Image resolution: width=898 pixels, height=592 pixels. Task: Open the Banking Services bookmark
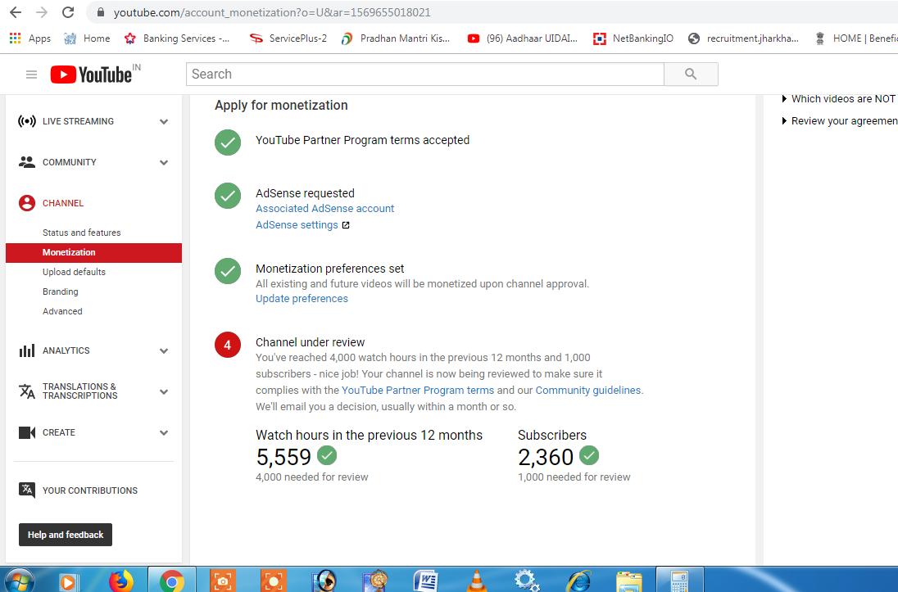(x=177, y=38)
